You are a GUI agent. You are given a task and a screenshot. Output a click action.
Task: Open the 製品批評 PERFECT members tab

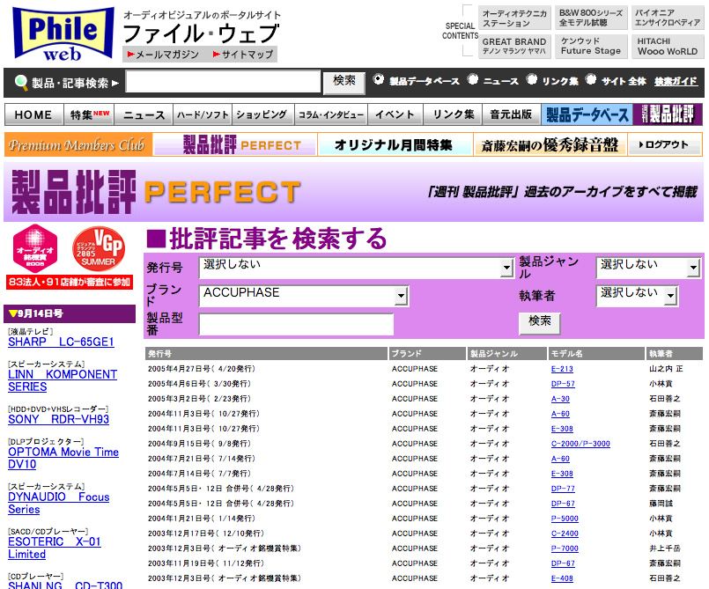[x=235, y=144]
